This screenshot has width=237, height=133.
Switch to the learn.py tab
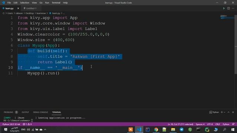[9, 8]
